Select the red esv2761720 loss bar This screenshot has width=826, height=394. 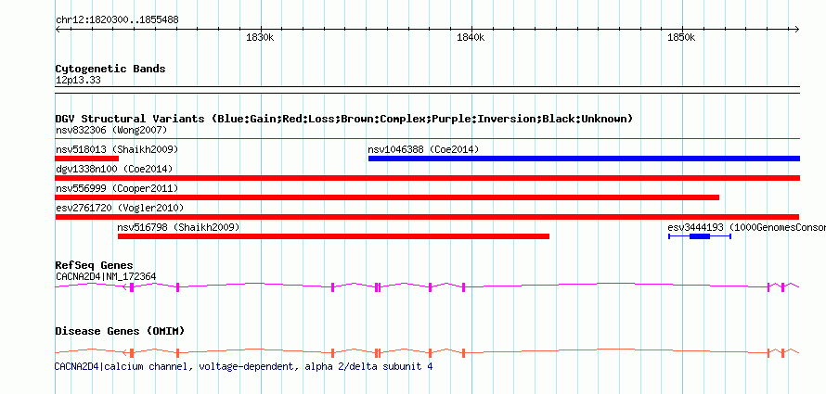coord(427,217)
